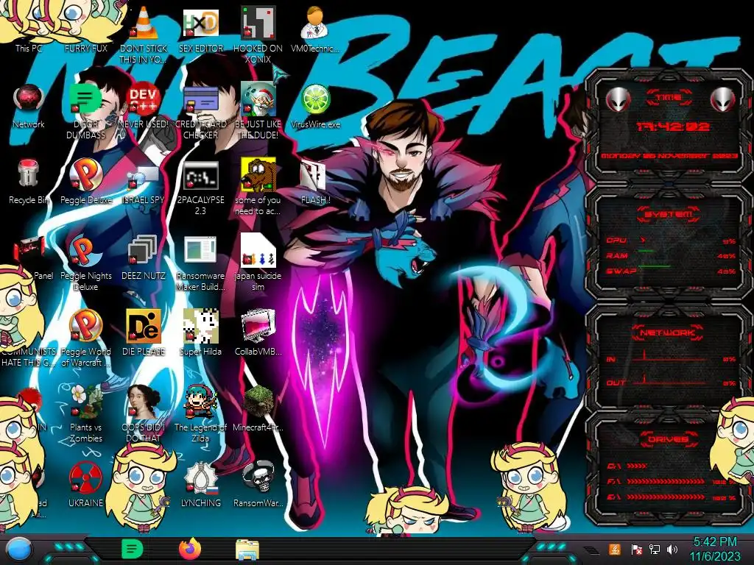754x565 pixels.
Task: Open Minecraft4Fr grass block icon
Action: pyautogui.click(x=258, y=402)
